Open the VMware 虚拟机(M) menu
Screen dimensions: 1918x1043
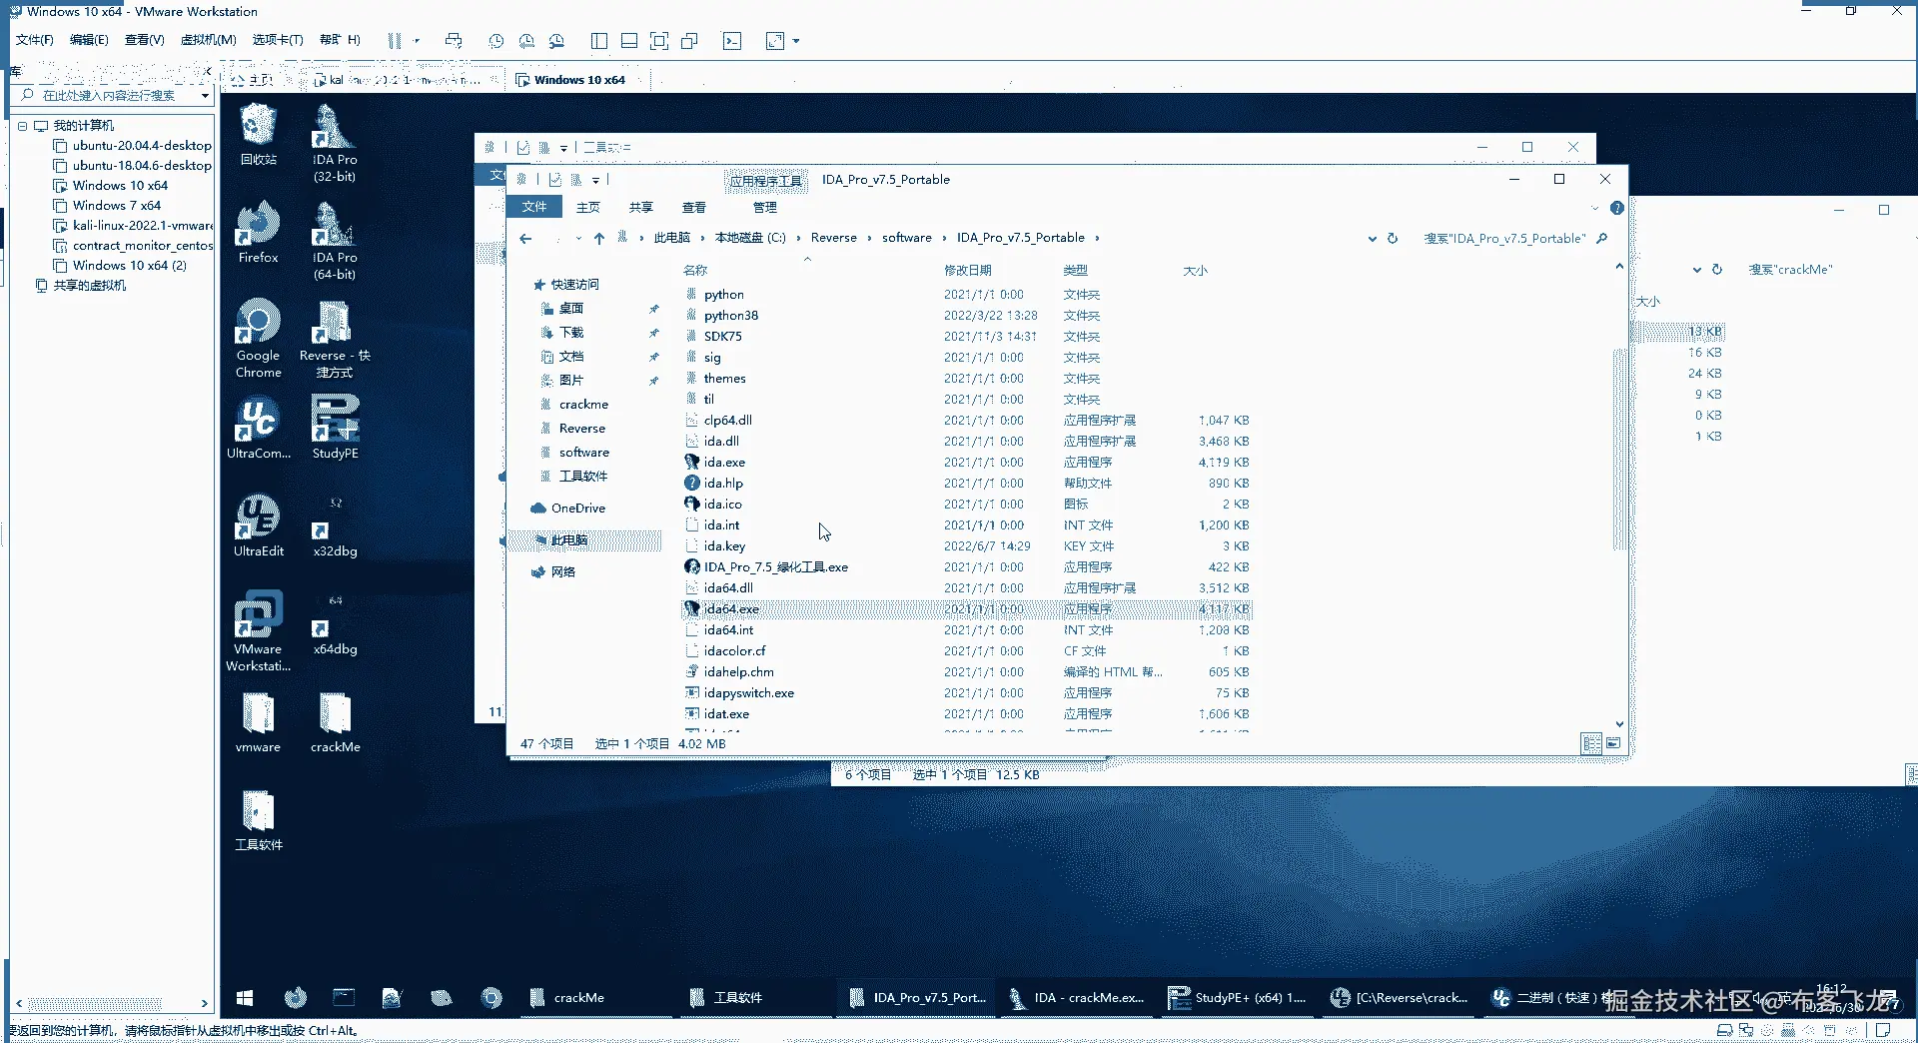click(x=208, y=40)
